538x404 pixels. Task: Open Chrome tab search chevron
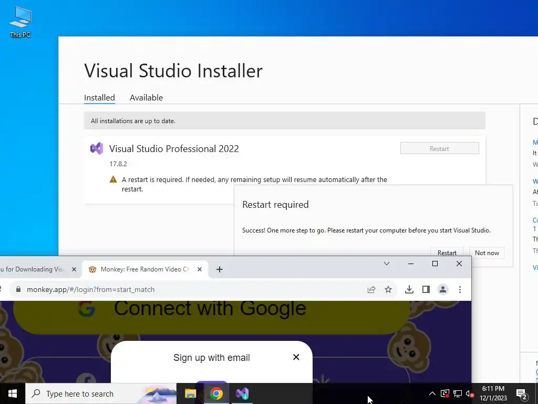coord(386,264)
